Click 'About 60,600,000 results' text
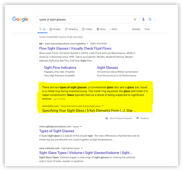Image resolution: width=183 pixels, height=171 pixels. pos(61,37)
